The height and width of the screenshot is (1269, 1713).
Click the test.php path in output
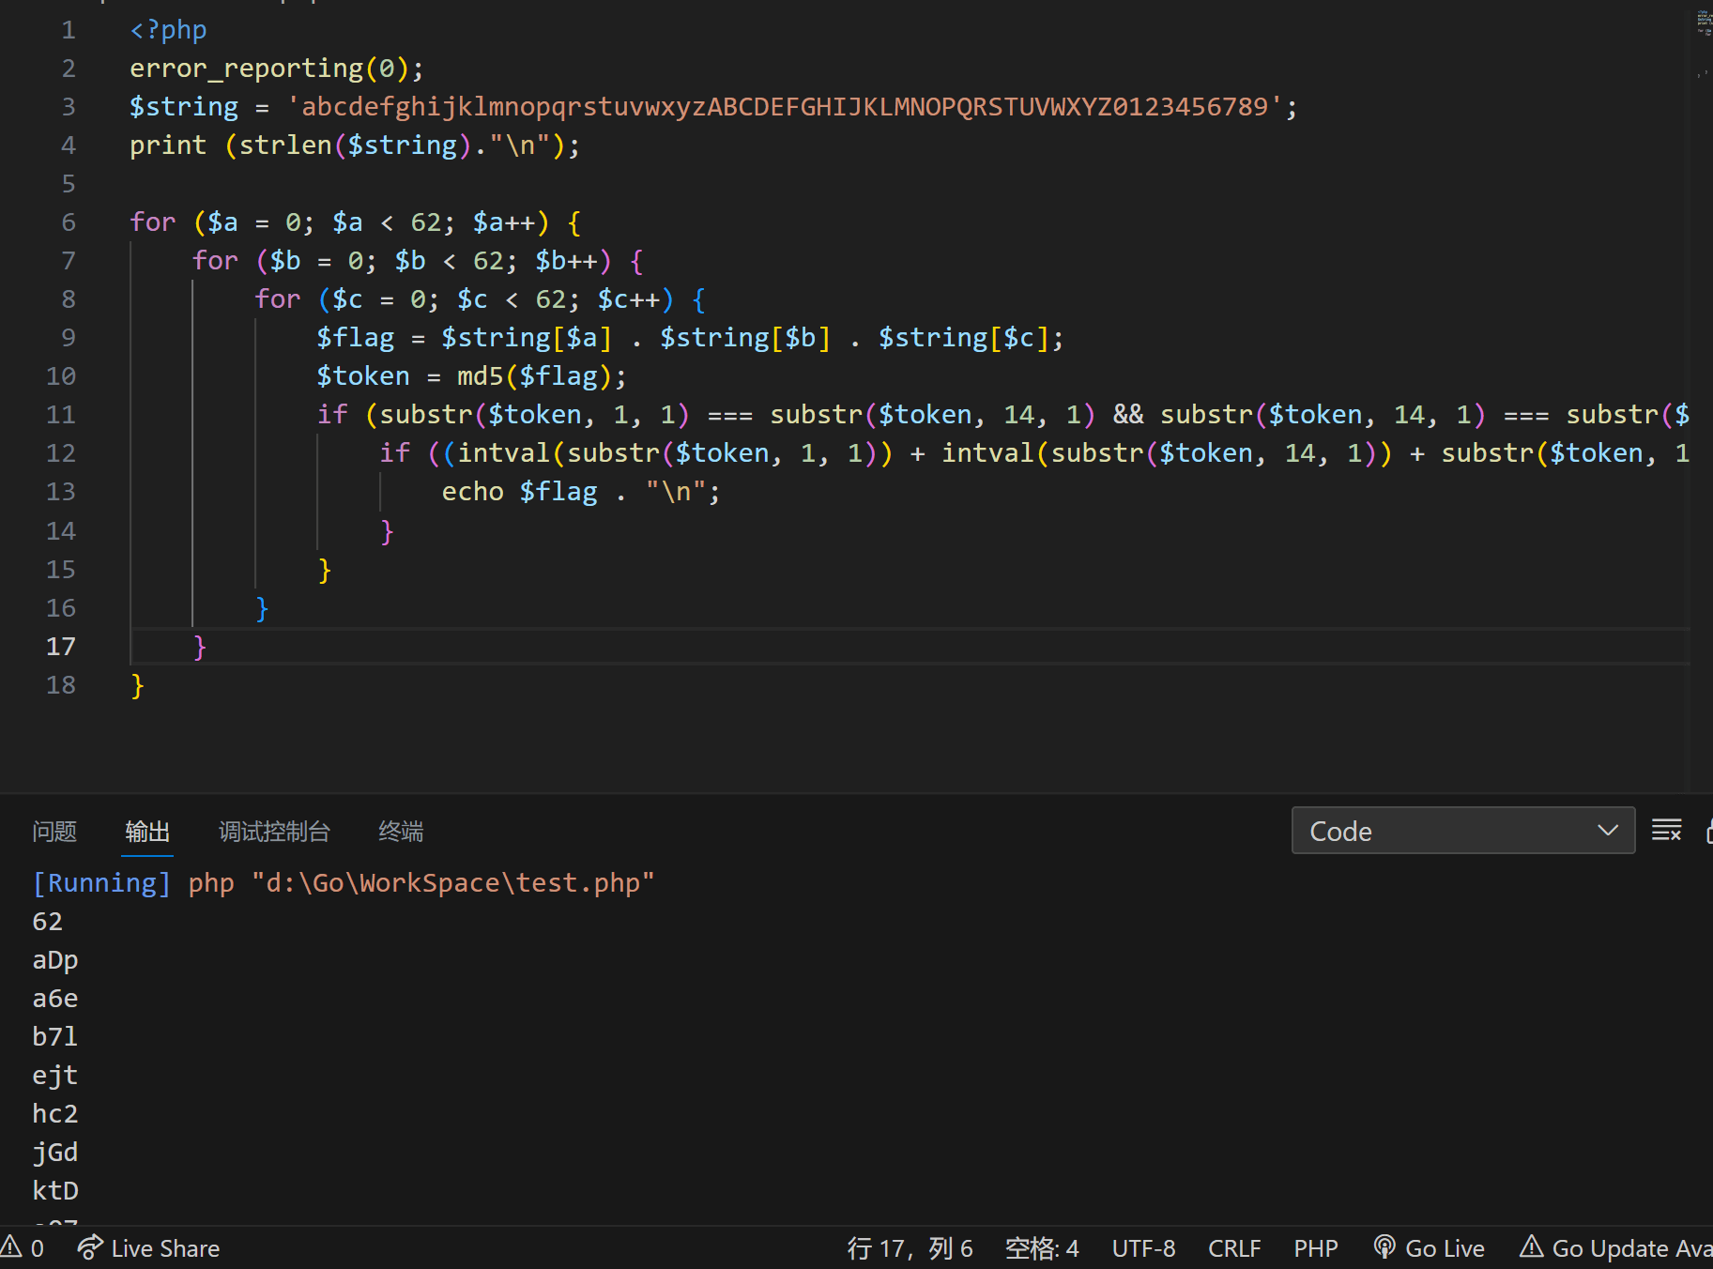pos(452,883)
